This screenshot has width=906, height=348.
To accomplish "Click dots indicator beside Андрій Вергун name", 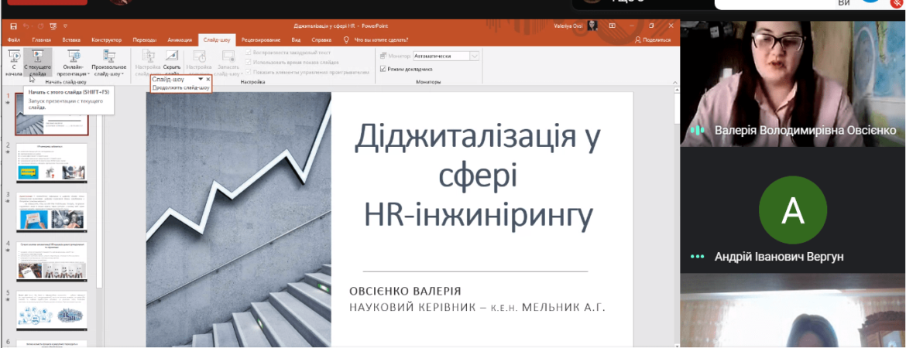I will pyautogui.click(x=698, y=256).
